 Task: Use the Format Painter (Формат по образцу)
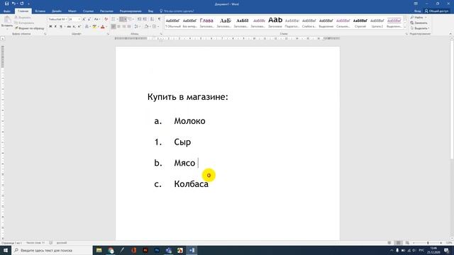tap(29, 28)
